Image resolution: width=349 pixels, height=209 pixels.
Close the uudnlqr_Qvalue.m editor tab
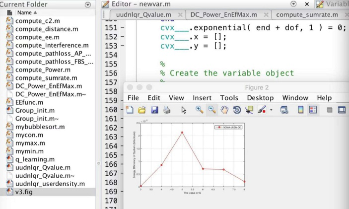click(x=180, y=15)
